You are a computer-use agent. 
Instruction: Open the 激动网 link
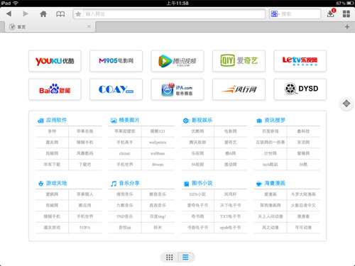pos(231,165)
